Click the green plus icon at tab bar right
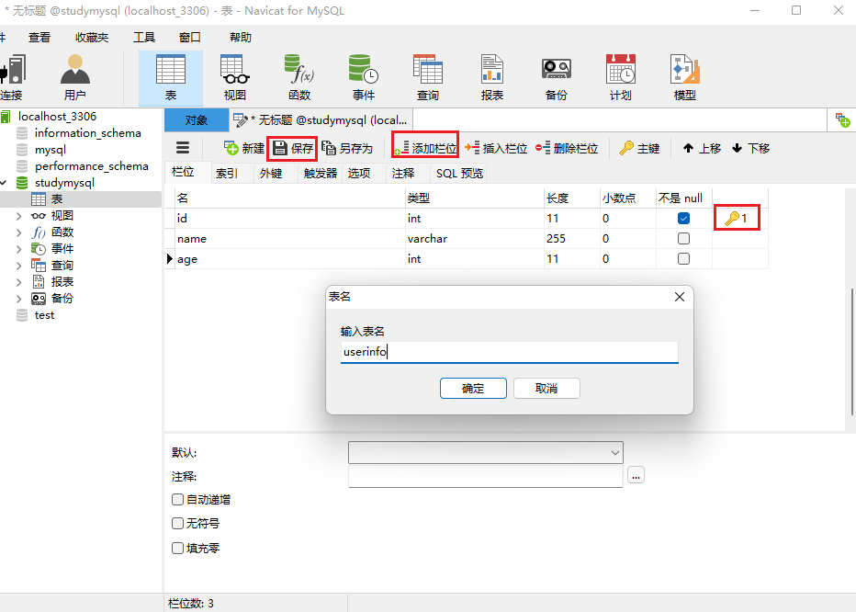This screenshot has height=612, width=856. tap(842, 120)
